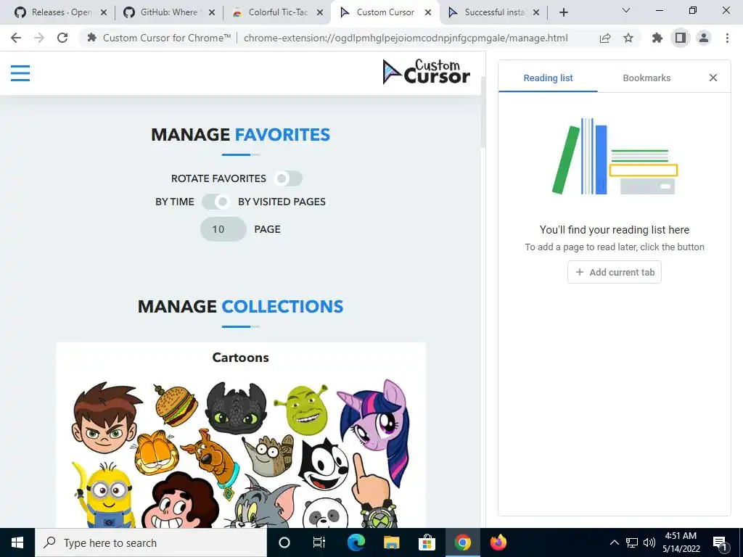Show hidden system tray icons

(614, 542)
